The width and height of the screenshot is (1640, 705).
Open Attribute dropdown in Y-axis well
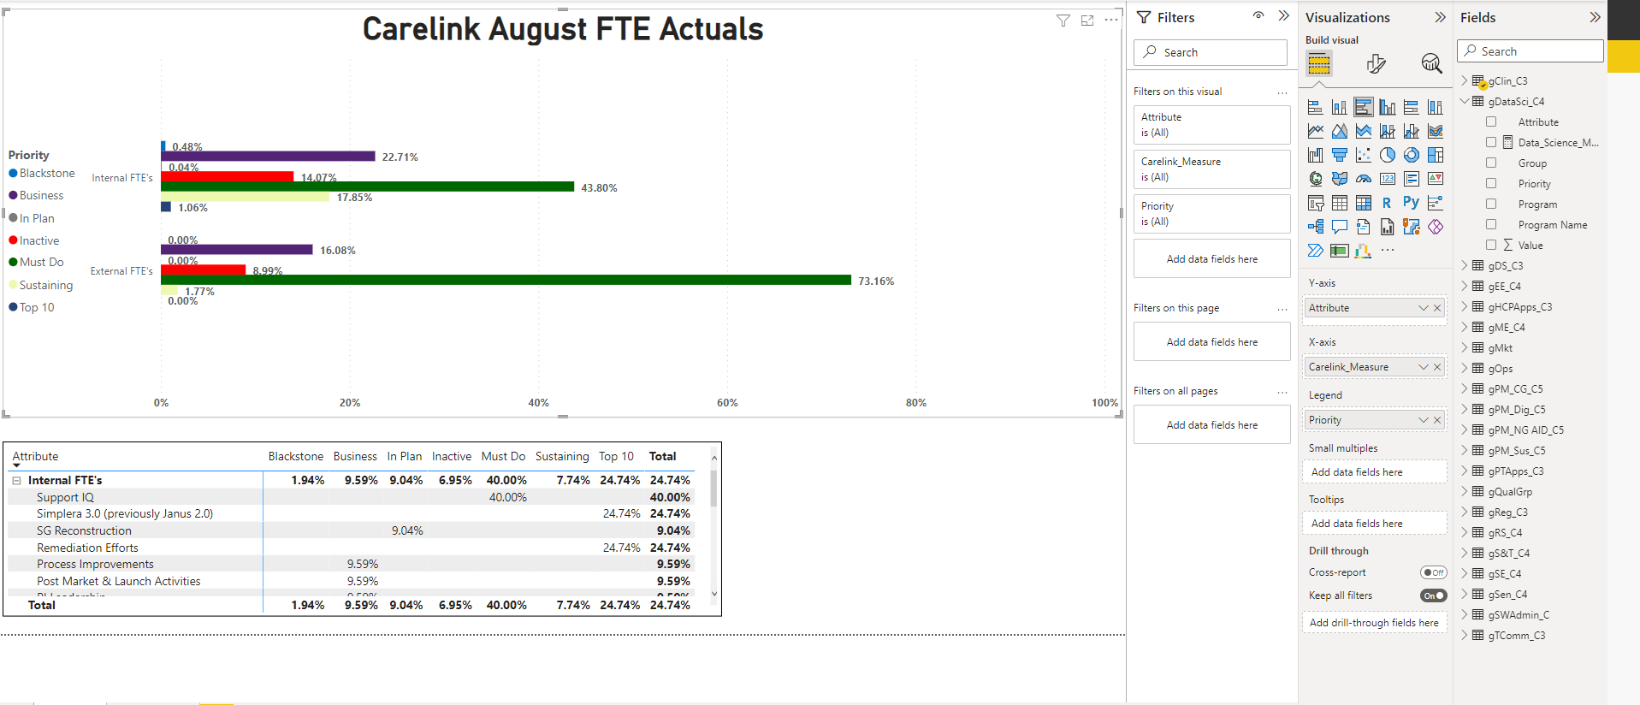pos(1424,308)
